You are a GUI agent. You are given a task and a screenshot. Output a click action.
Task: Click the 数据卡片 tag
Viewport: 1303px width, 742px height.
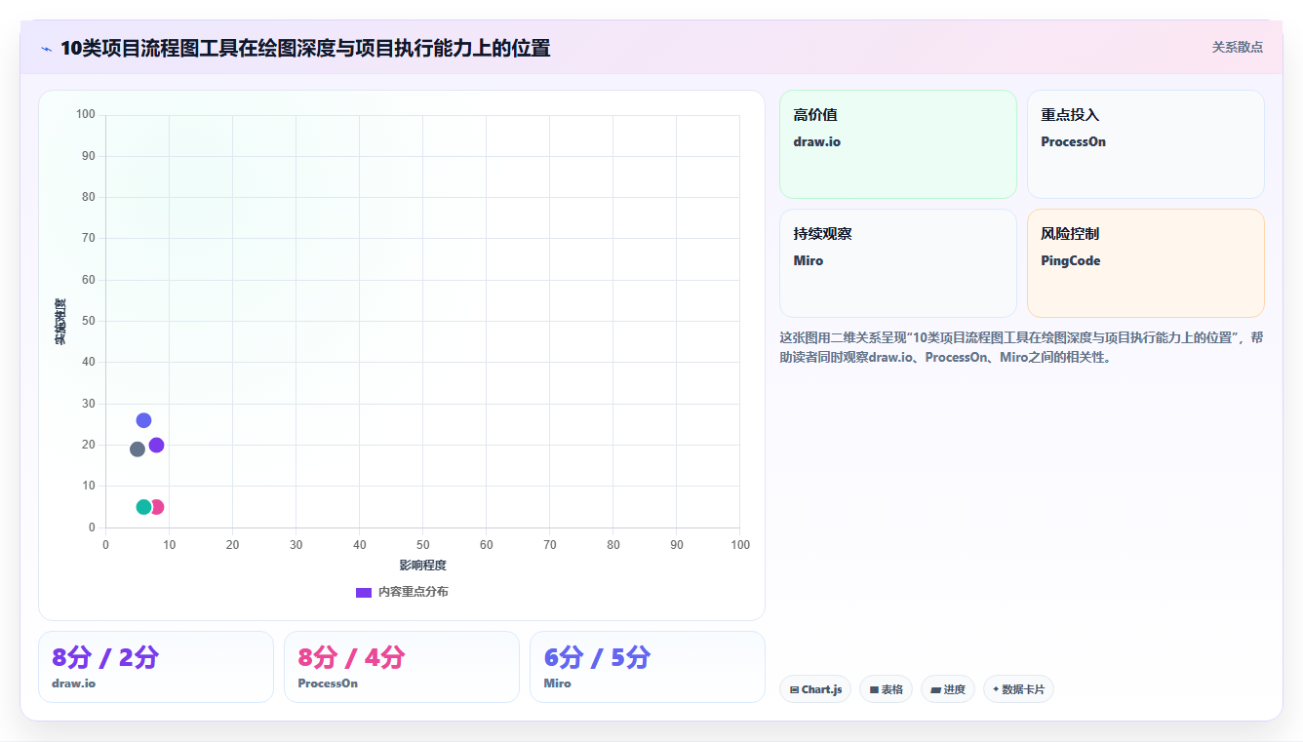click(x=1018, y=689)
